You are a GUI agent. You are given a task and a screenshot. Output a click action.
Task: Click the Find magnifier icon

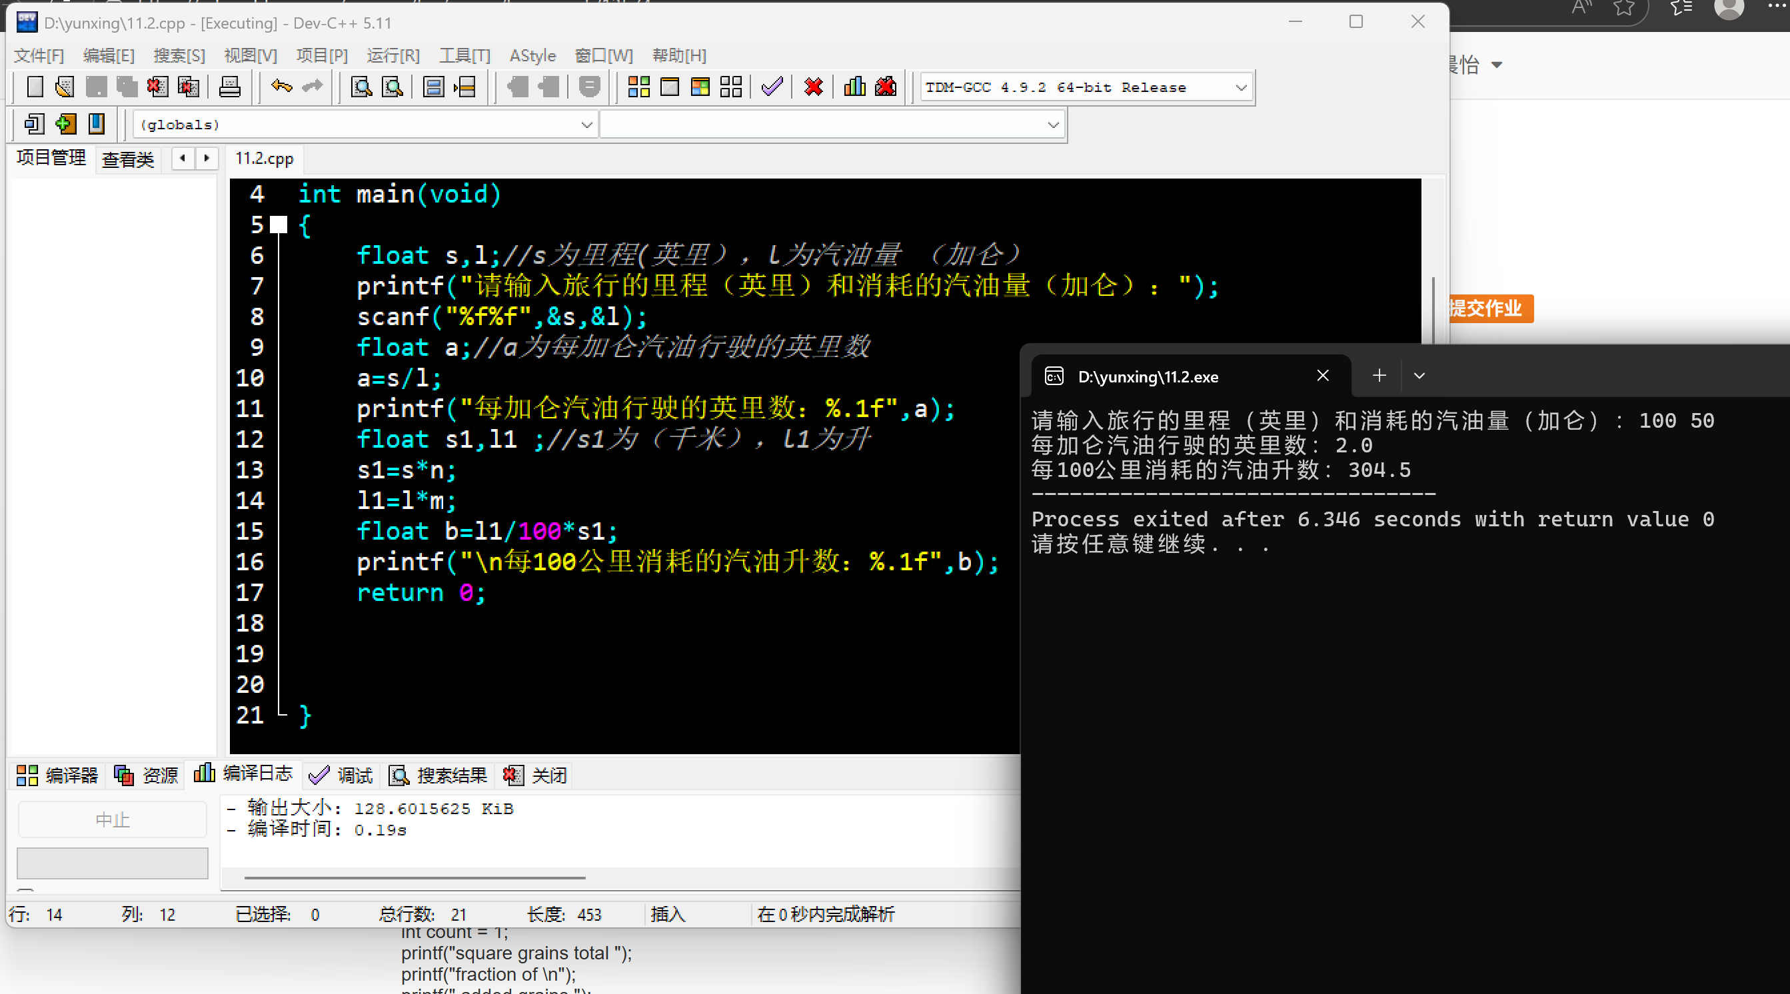pos(361,87)
